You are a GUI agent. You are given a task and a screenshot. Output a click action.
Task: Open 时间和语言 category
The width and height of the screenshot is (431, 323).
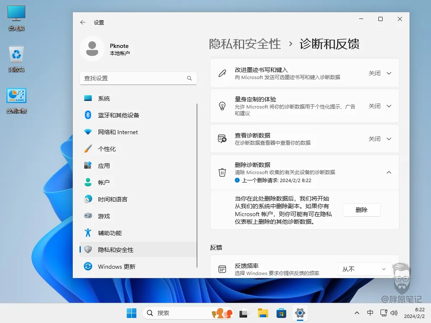click(138, 199)
